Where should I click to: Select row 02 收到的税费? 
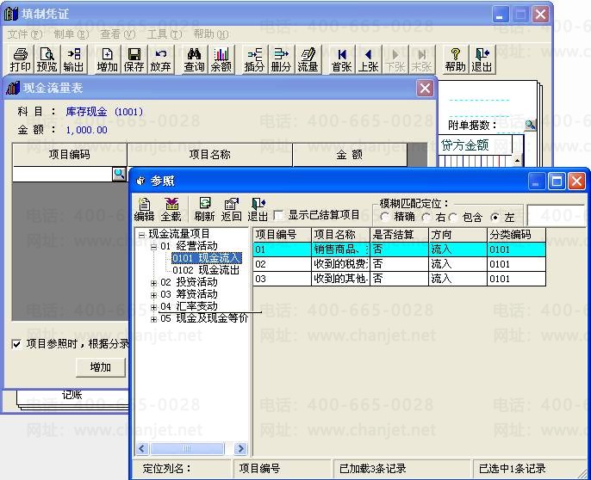(x=399, y=264)
